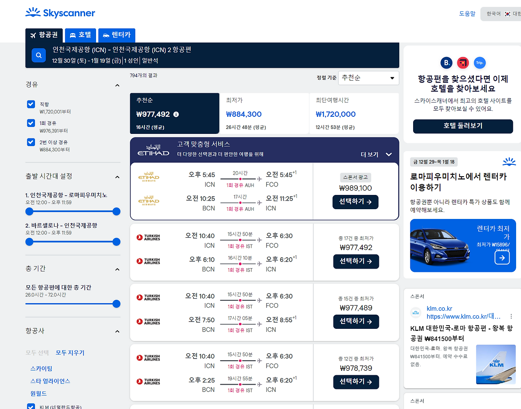Click the 총 기간 duration slider handle
The image size is (521, 409).
click(x=116, y=304)
